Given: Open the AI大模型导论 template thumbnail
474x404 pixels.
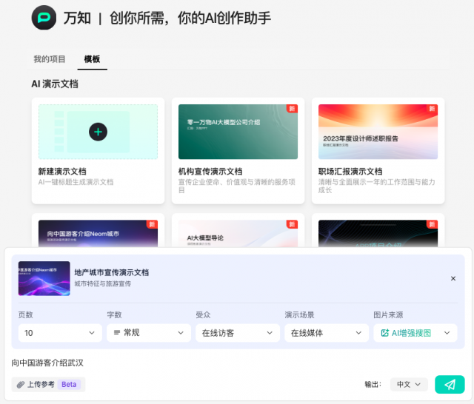Looking at the screenshot, I should click(238, 234).
